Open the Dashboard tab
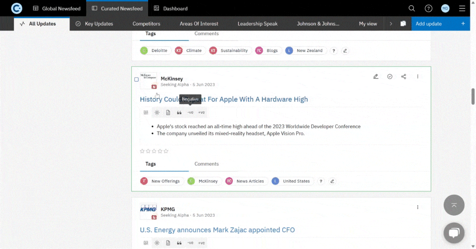Image resolution: width=476 pixels, height=249 pixels. pyautogui.click(x=170, y=9)
